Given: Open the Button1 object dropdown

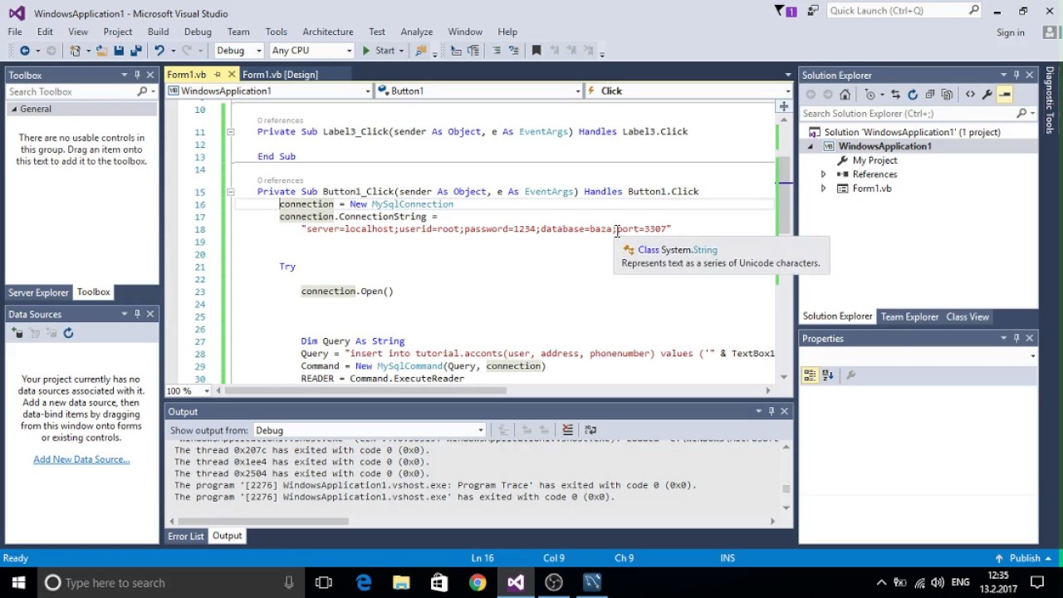Looking at the screenshot, I should (x=479, y=91).
